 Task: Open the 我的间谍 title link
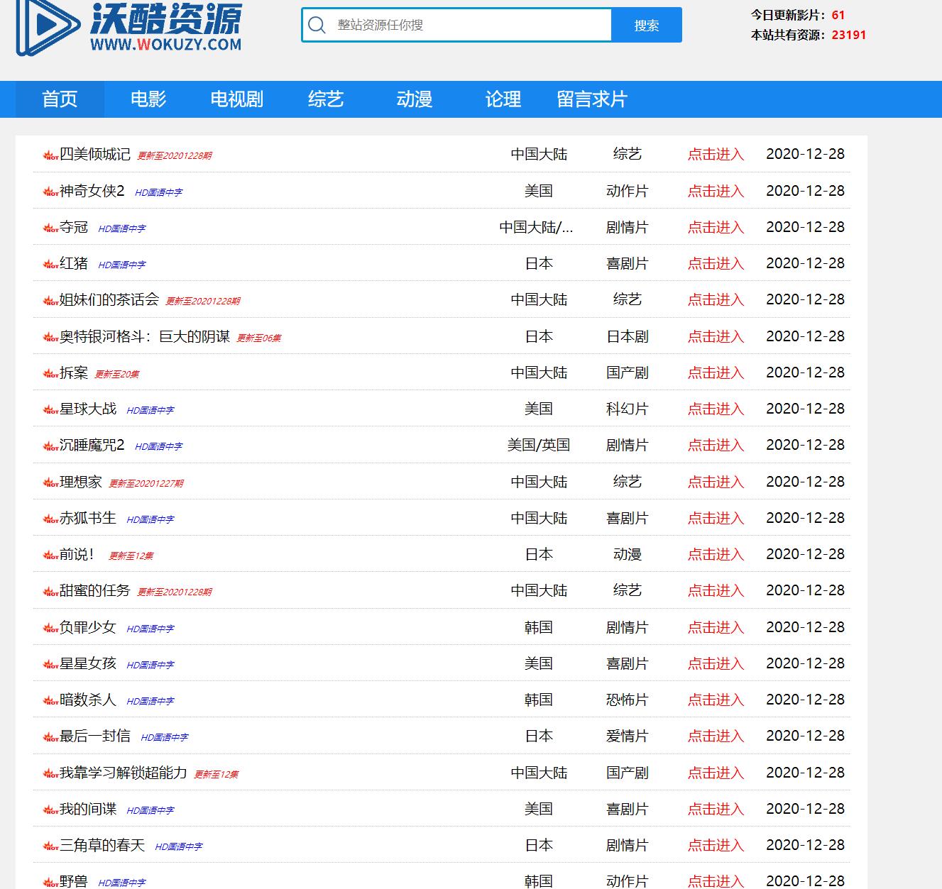point(88,809)
